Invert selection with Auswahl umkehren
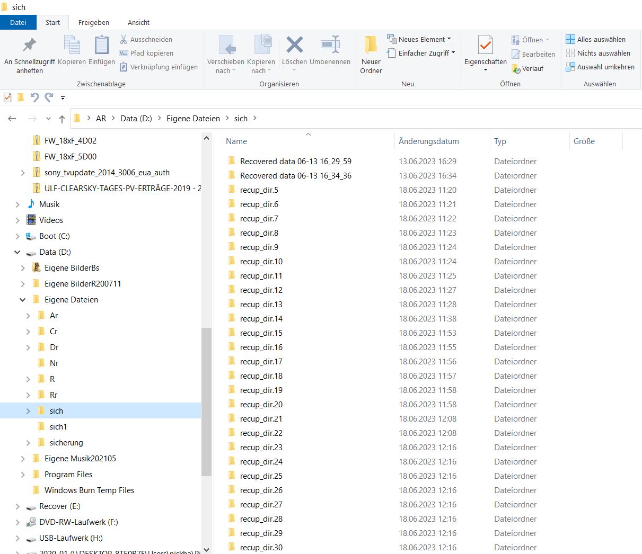Viewport: 642px width, 554px height. 600,67
